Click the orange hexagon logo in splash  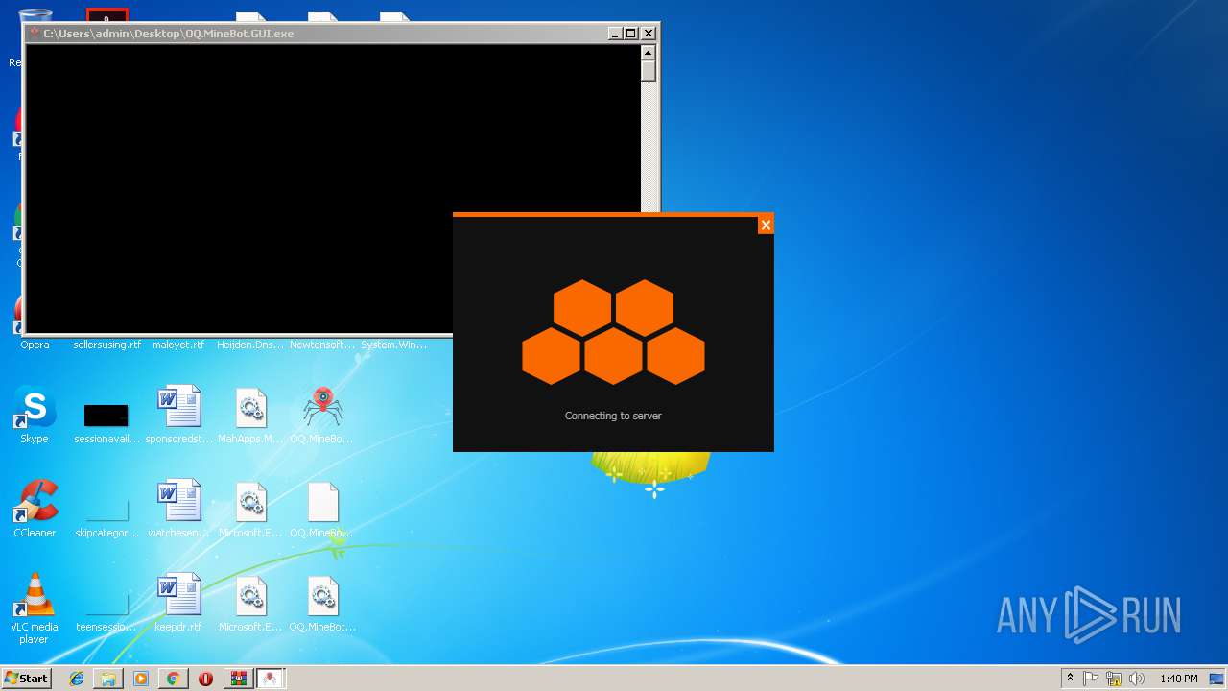(613, 332)
